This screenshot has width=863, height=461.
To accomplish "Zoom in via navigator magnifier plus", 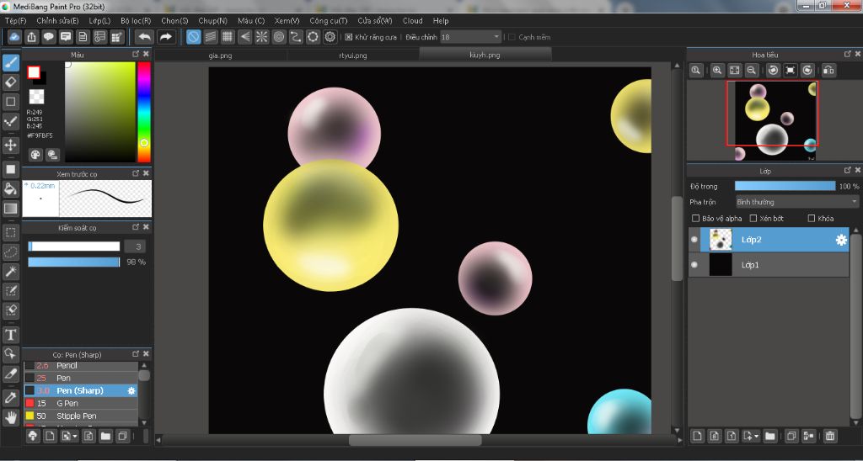I will [717, 70].
